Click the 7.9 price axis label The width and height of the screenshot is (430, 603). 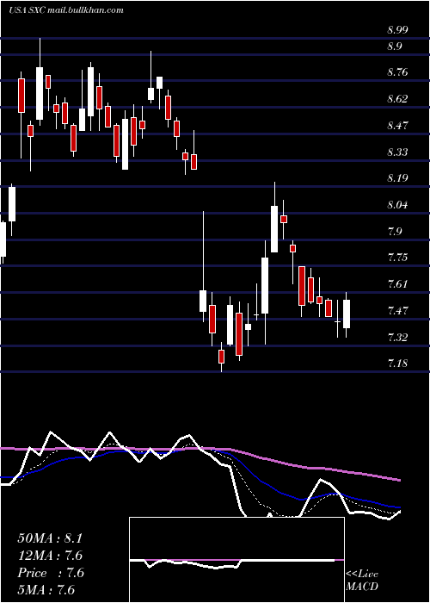pyautogui.click(x=394, y=232)
